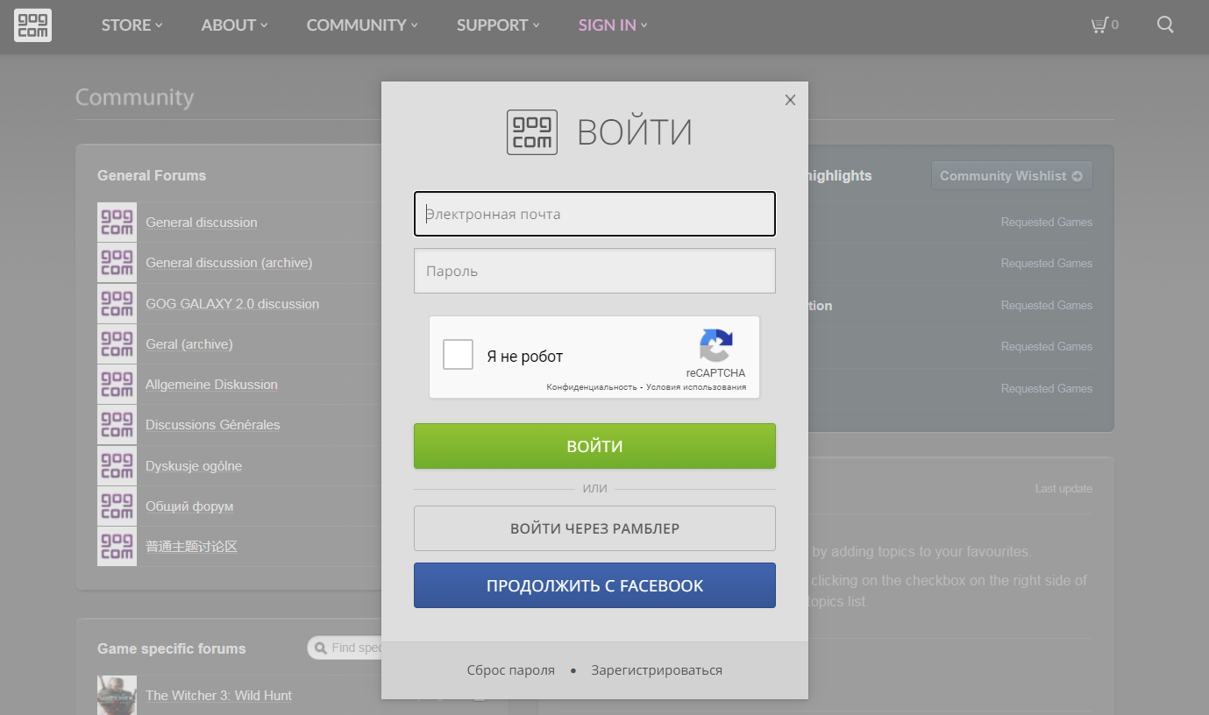This screenshot has height=715, width=1209.
Task: Focus the Пароль password field
Action: coord(594,271)
